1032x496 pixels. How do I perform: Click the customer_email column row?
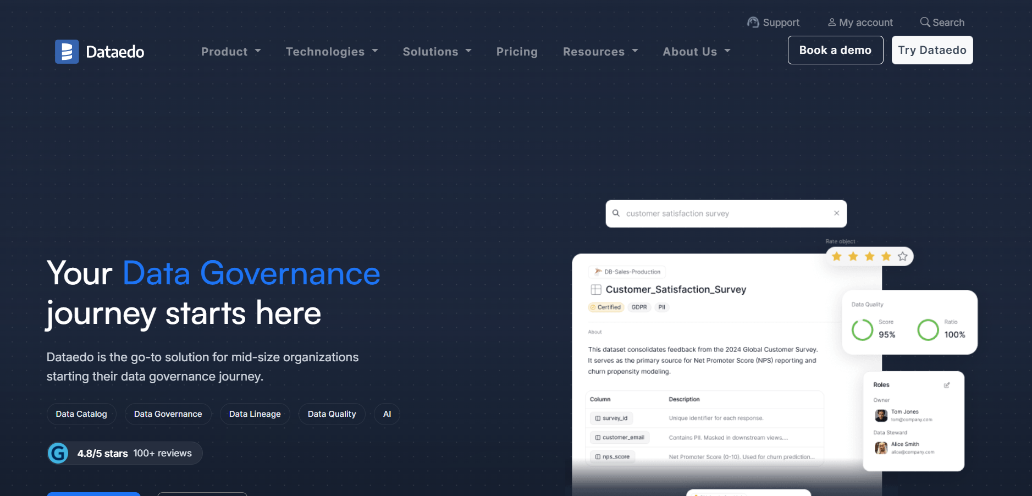705,438
